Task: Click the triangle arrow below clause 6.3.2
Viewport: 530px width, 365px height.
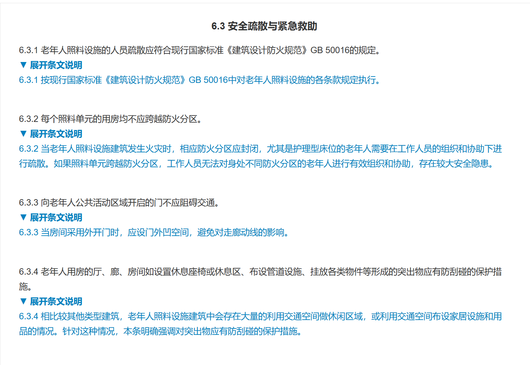Action: tap(23, 134)
